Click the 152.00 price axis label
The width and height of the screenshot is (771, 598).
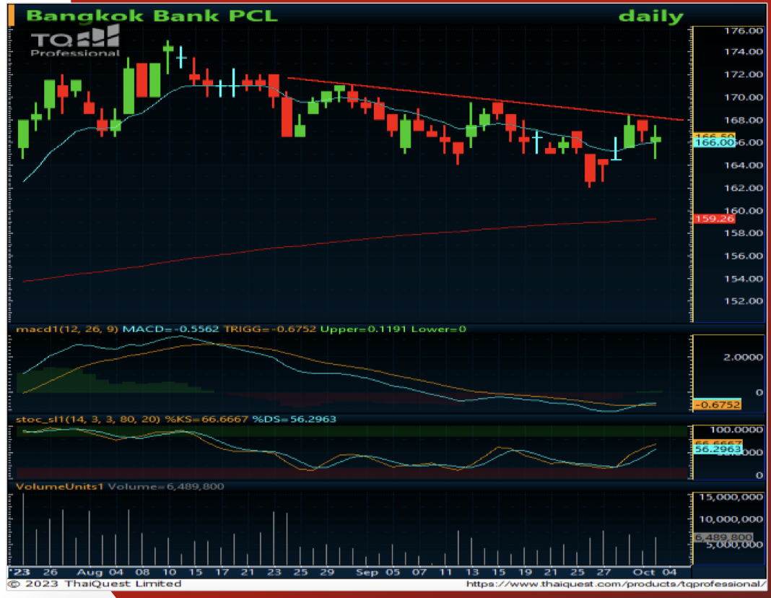(743, 301)
